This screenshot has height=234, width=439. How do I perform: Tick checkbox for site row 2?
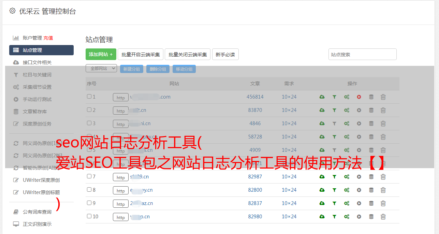click(89, 110)
